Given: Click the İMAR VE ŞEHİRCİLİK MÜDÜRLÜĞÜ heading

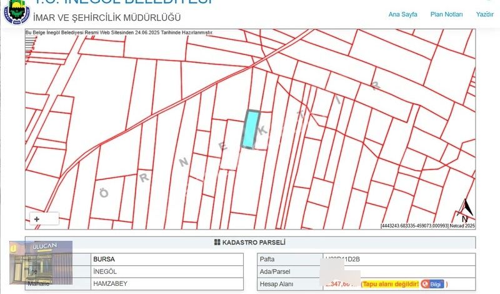Looking at the screenshot, I should tap(107, 18).
